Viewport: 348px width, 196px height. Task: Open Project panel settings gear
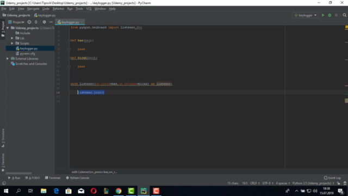click(44, 22)
